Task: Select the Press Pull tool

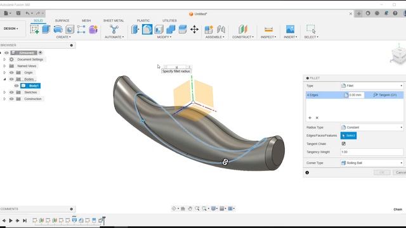Action: (x=135, y=29)
